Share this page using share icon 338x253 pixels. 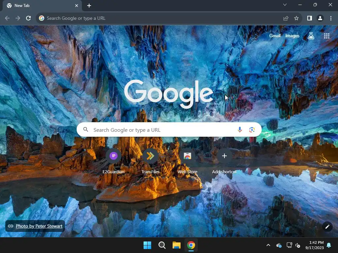tap(286, 18)
